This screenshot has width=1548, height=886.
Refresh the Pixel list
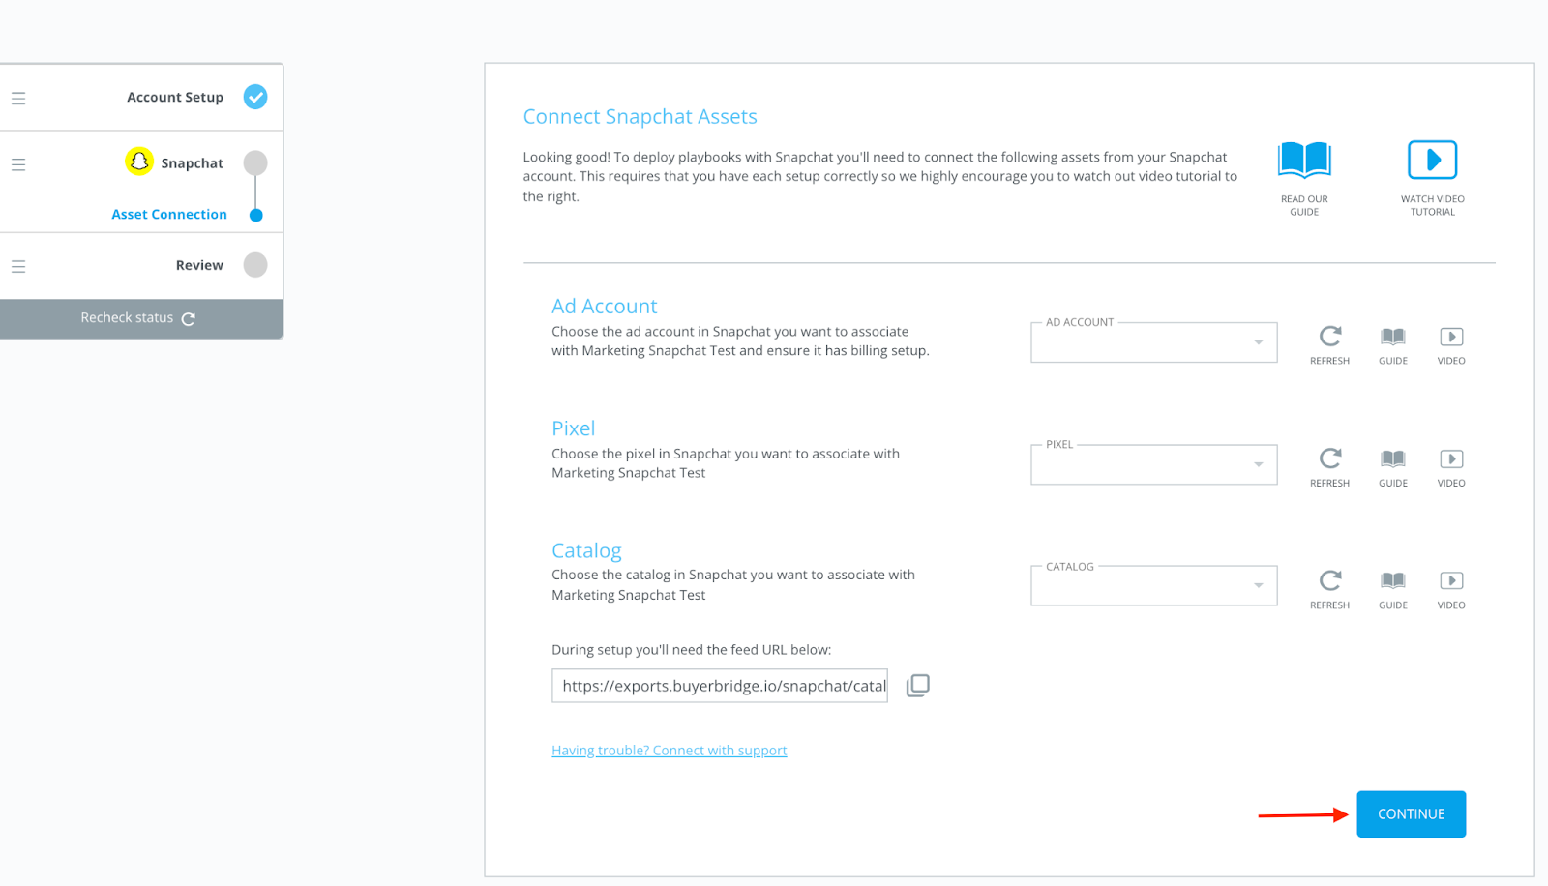(1329, 458)
